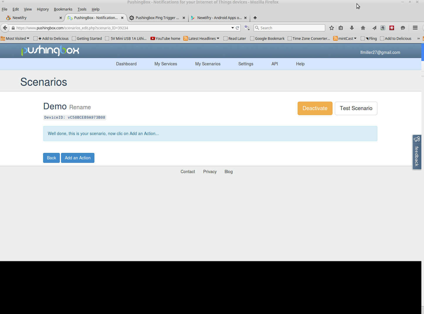Click the account email lfmiller27@gmail.com
The width and height of the screenshot is (424, 314).
(380, 52)
